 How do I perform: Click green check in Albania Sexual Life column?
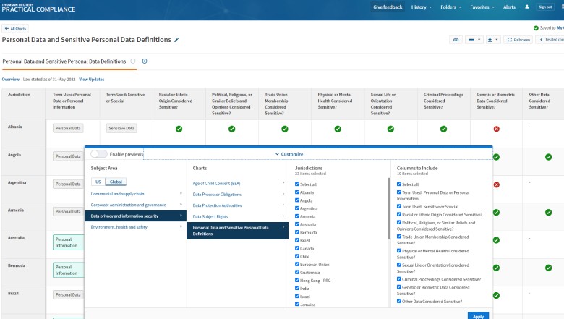(x=390, y=129)
